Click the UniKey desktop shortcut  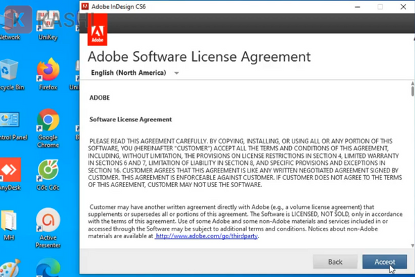point(48,21)
